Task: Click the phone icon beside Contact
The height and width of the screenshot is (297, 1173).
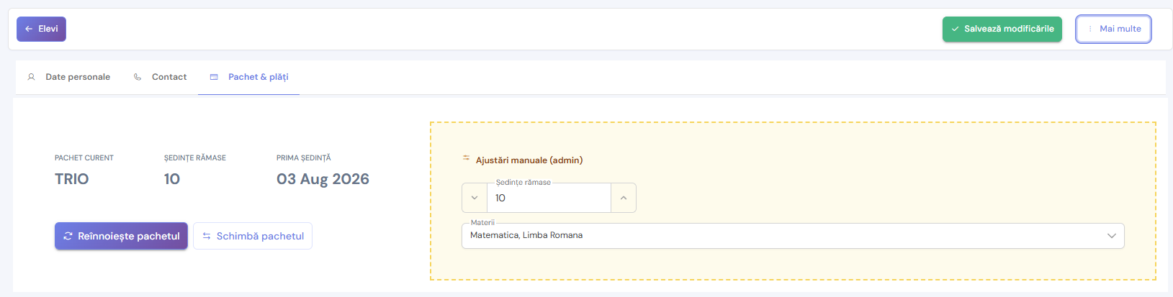Action: tap(138, 77)
